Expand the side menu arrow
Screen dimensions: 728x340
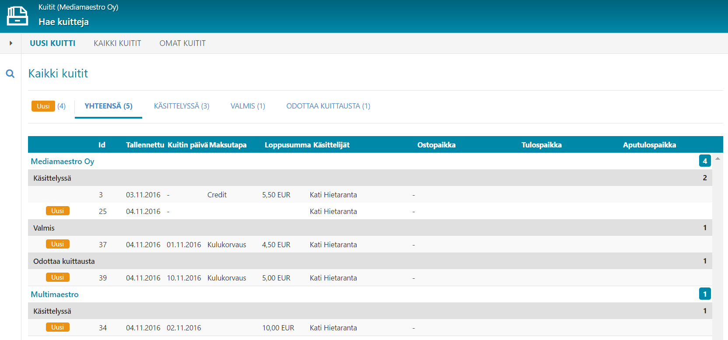click(x=11, y=43)
